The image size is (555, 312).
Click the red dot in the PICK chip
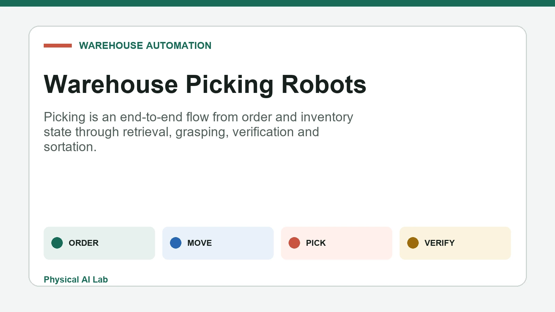click(x=294, y=243)
